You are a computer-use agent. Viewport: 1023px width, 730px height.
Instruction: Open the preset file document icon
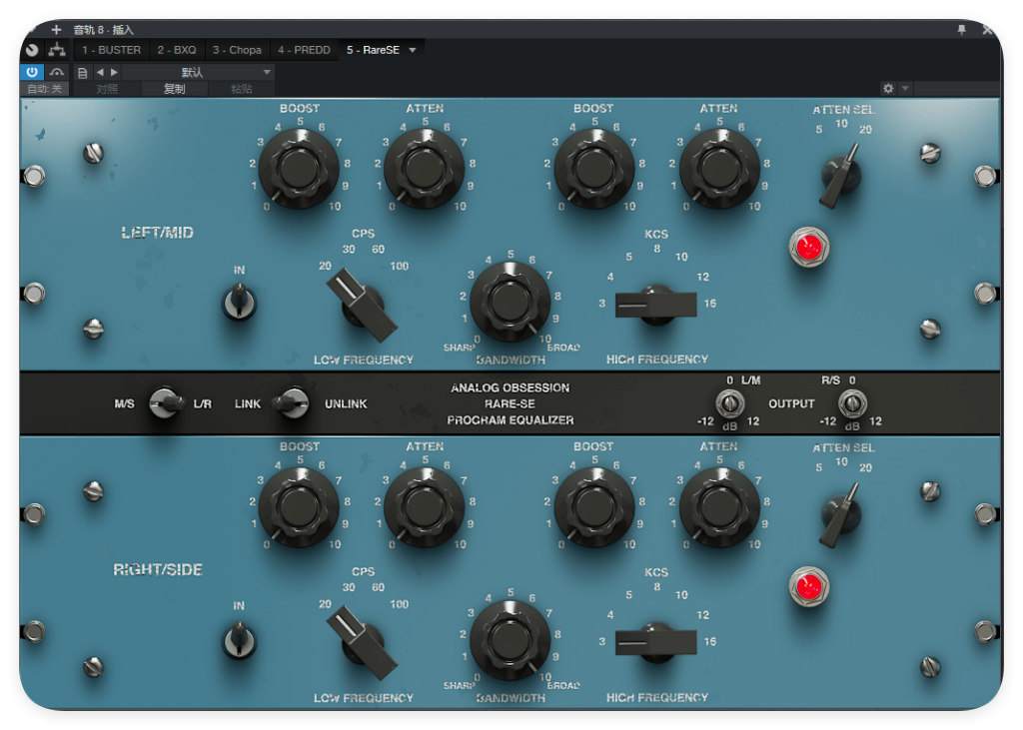[82, 73]
